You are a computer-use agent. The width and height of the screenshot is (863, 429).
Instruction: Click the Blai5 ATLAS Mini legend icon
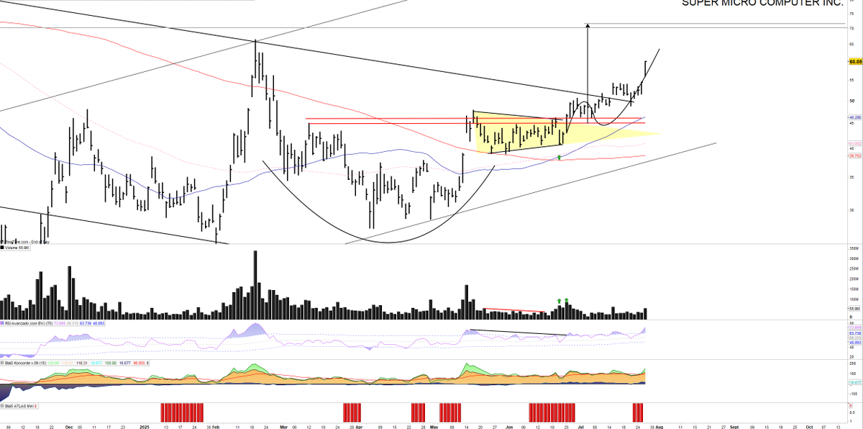click(3, 406)
